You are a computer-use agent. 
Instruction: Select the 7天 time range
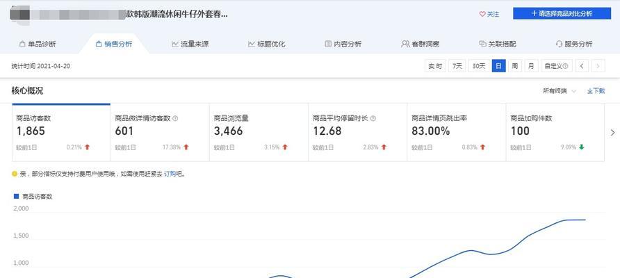(457, 66)
